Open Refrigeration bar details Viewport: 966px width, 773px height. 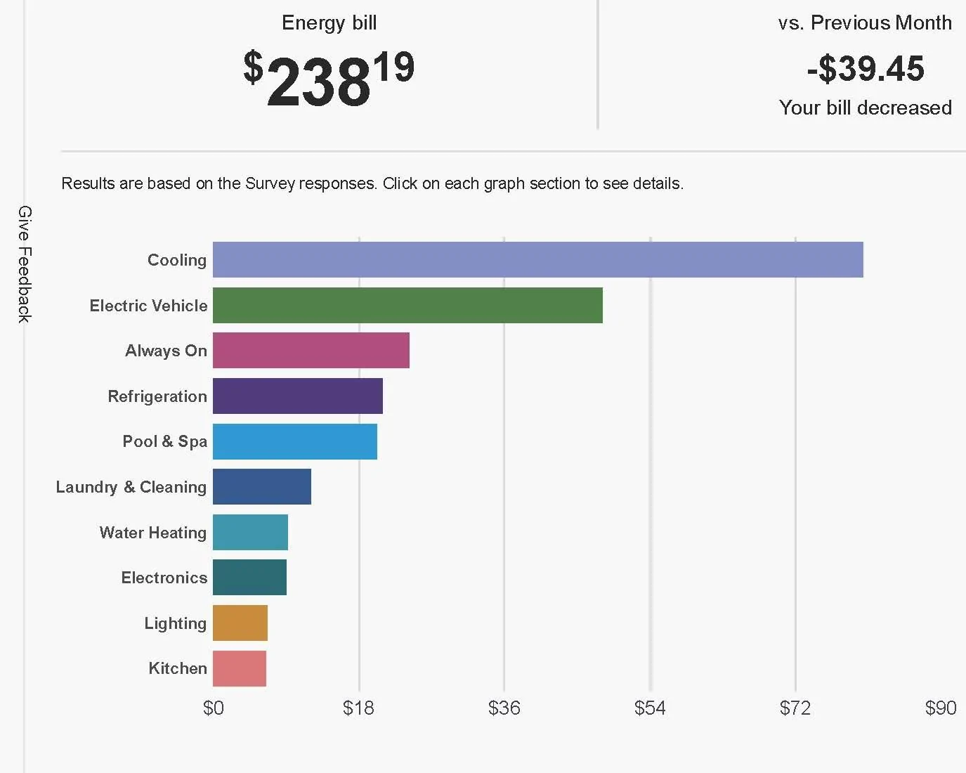[297, 396]
